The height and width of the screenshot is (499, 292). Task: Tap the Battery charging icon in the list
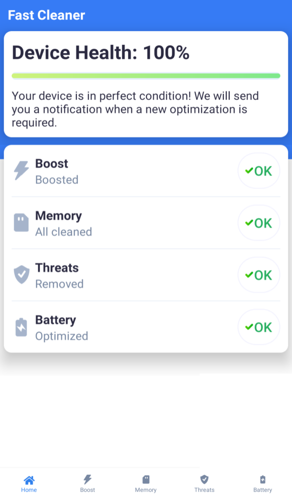click(21, 327)
